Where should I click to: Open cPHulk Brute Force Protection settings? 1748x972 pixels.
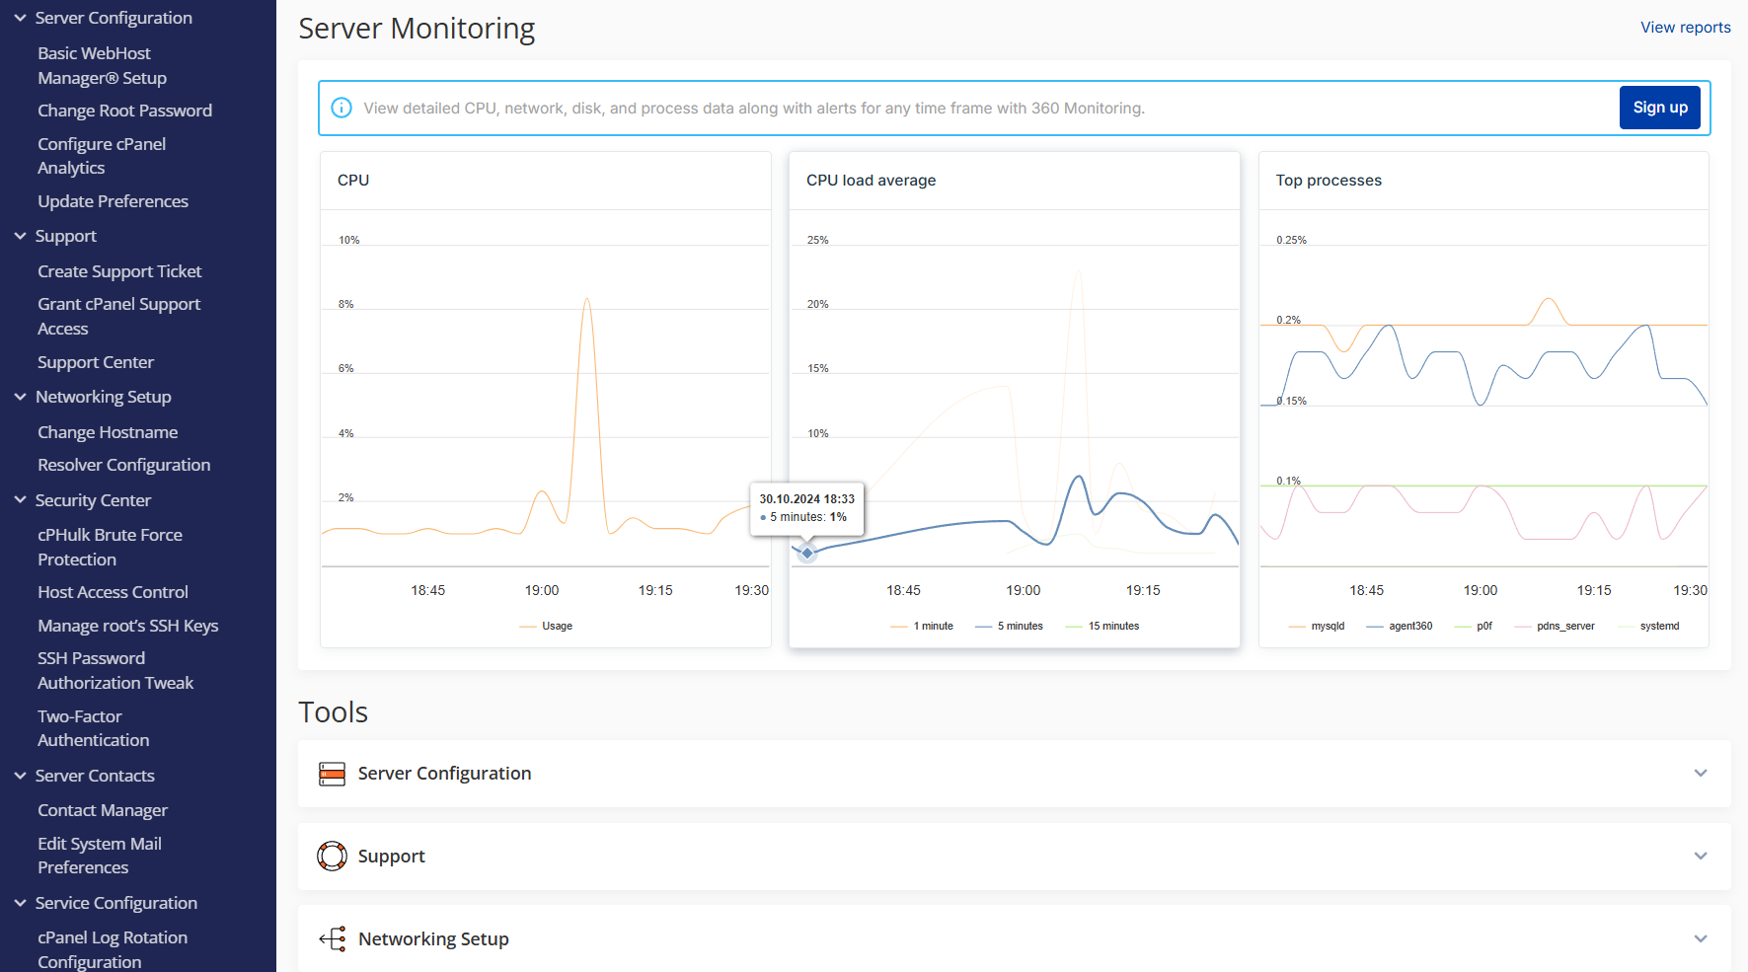(110, 547)
